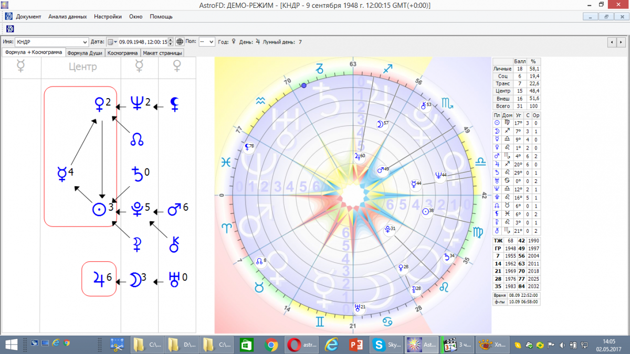Open the calendar picker in the date field
630x354 pixels.
pos(112,42)
